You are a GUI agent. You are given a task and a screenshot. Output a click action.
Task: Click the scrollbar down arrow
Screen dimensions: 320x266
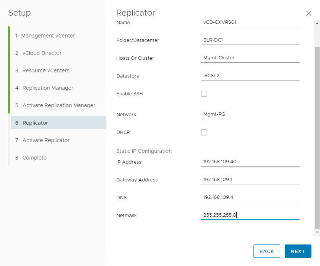(317, 232)
